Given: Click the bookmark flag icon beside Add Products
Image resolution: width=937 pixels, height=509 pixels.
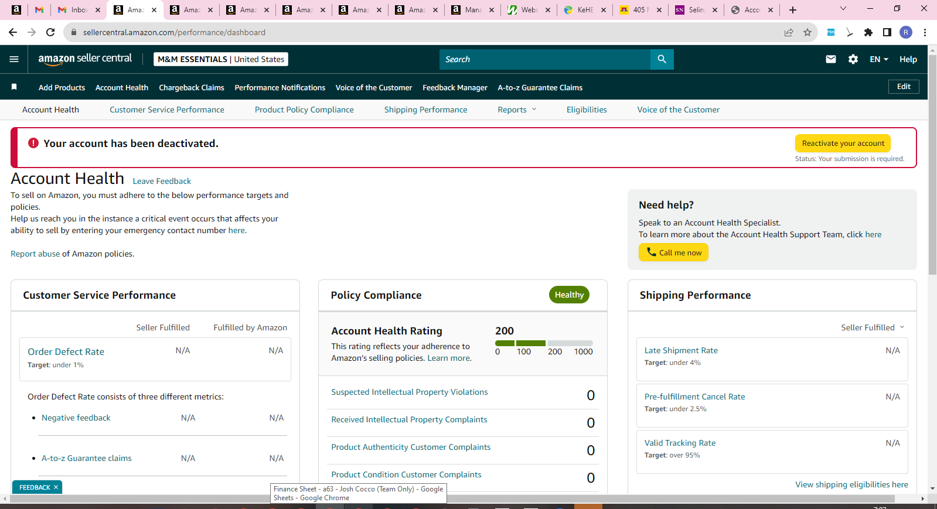Looking at the screenshot, I should [x=14, y=87].
